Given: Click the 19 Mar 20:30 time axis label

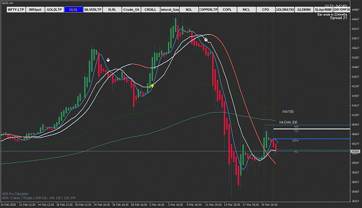Looking at the screenshot, I should 269,205.
